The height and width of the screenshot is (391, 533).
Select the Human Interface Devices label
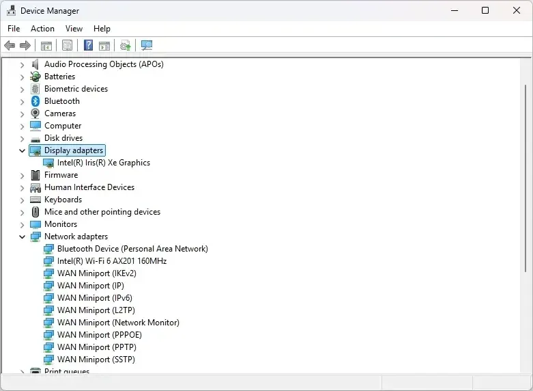(x=89, y=187)
